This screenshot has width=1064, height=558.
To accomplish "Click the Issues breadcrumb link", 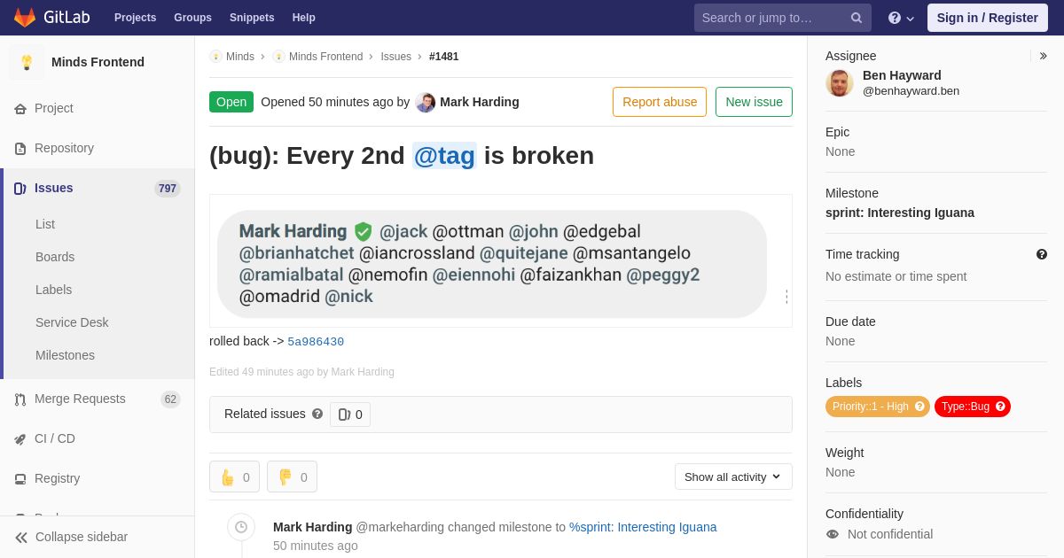I will point(396,57).
